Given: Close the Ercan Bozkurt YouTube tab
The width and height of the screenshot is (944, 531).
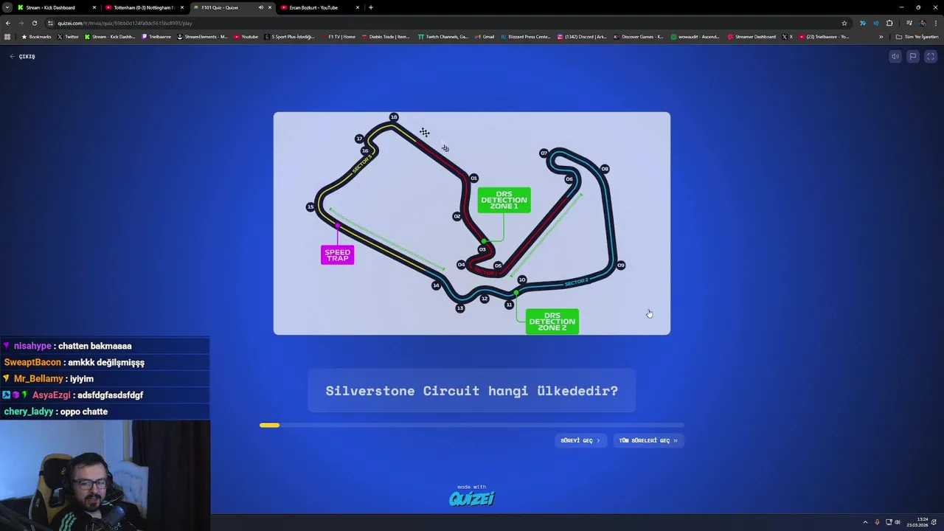Looking at the screenshot, I should [358, 7].
